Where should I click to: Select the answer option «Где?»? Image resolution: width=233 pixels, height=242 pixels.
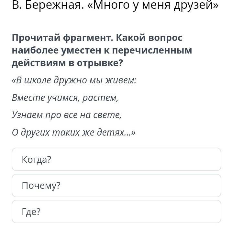tap(116, 212)
